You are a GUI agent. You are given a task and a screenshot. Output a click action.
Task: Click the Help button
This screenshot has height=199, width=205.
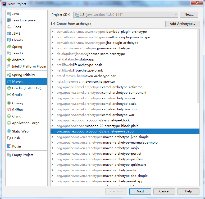(x=188, y=191)
